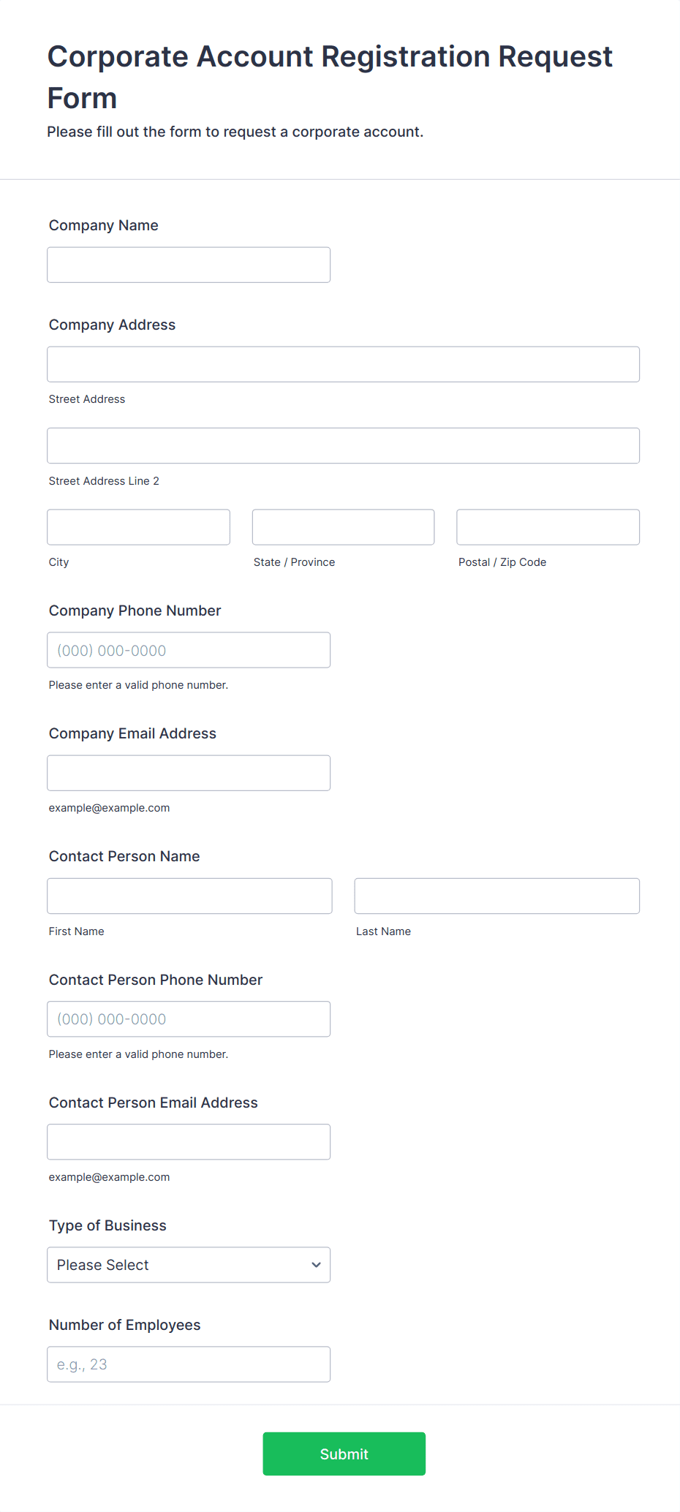This screenshot has width=680, height=1512.
Task: Focus the Street Address field
Action: tap(343, 364)
